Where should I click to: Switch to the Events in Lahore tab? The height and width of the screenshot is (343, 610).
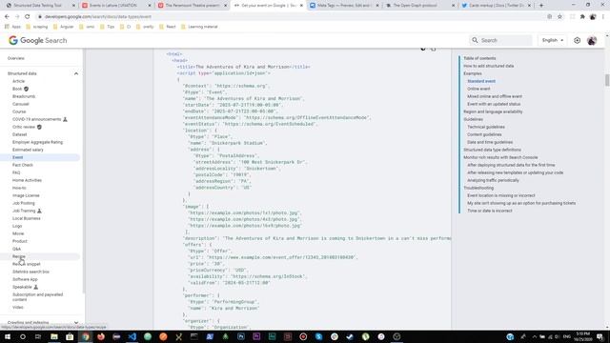(115, 6)
